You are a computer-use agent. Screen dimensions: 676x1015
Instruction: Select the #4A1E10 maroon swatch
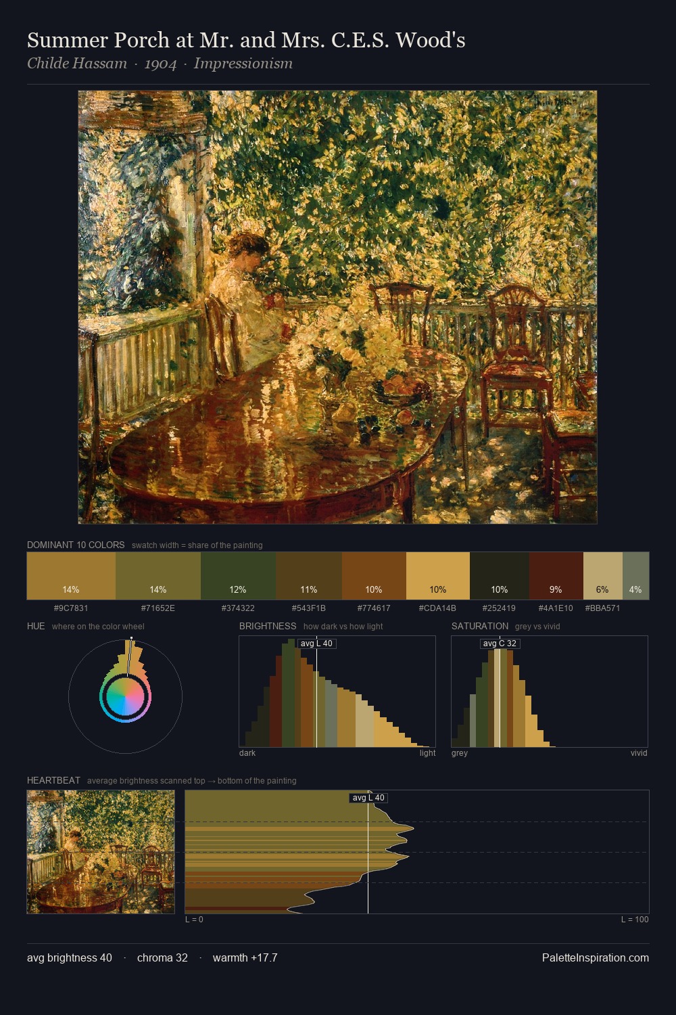click(556, 576)
